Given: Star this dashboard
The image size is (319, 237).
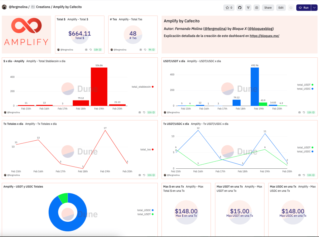Looking at the screenshot, I should point(229,8).
